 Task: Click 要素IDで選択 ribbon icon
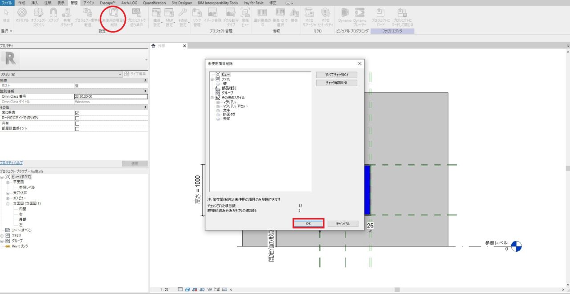280,12
